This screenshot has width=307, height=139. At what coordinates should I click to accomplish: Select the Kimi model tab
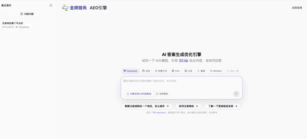(176, 71)
